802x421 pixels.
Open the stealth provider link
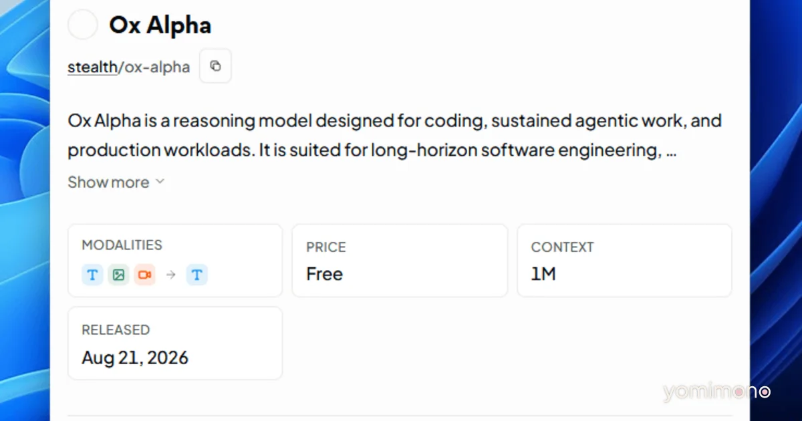coord(92,67)
